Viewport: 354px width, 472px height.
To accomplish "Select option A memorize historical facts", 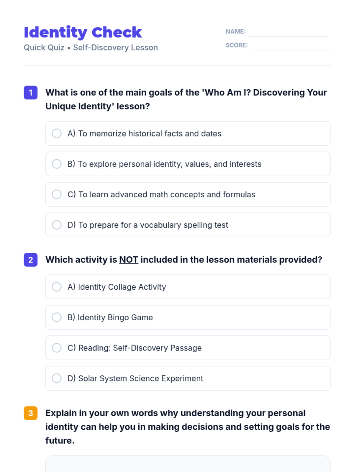I will tap(57, 133).
